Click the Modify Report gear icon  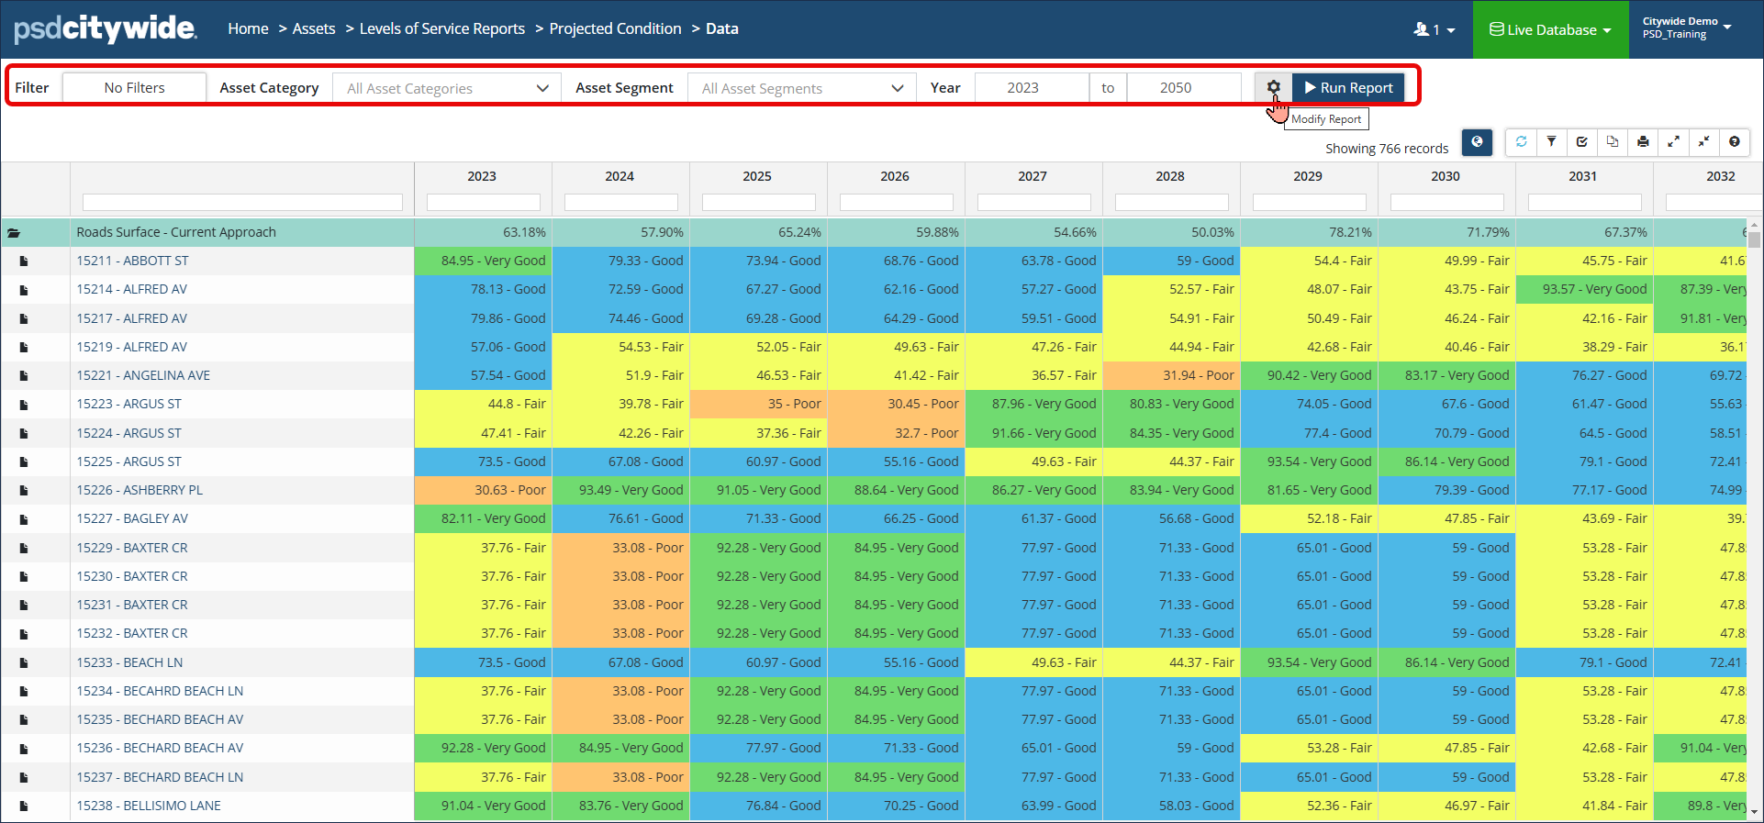pos(1273,87)
